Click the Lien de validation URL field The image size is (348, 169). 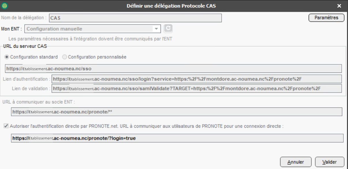pyautogui.click(x=196, y=88)
